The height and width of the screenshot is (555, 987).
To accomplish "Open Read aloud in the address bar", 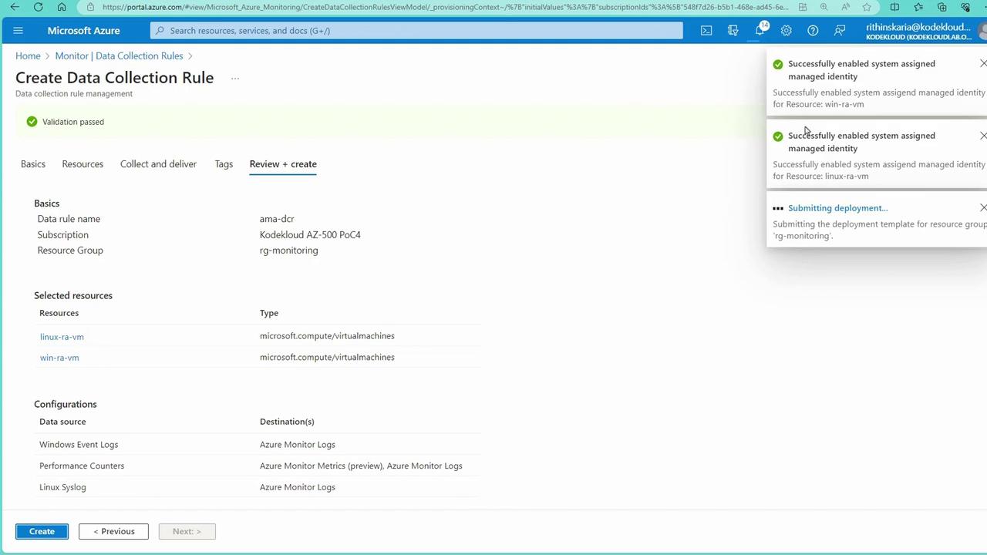I will point(846,7).
